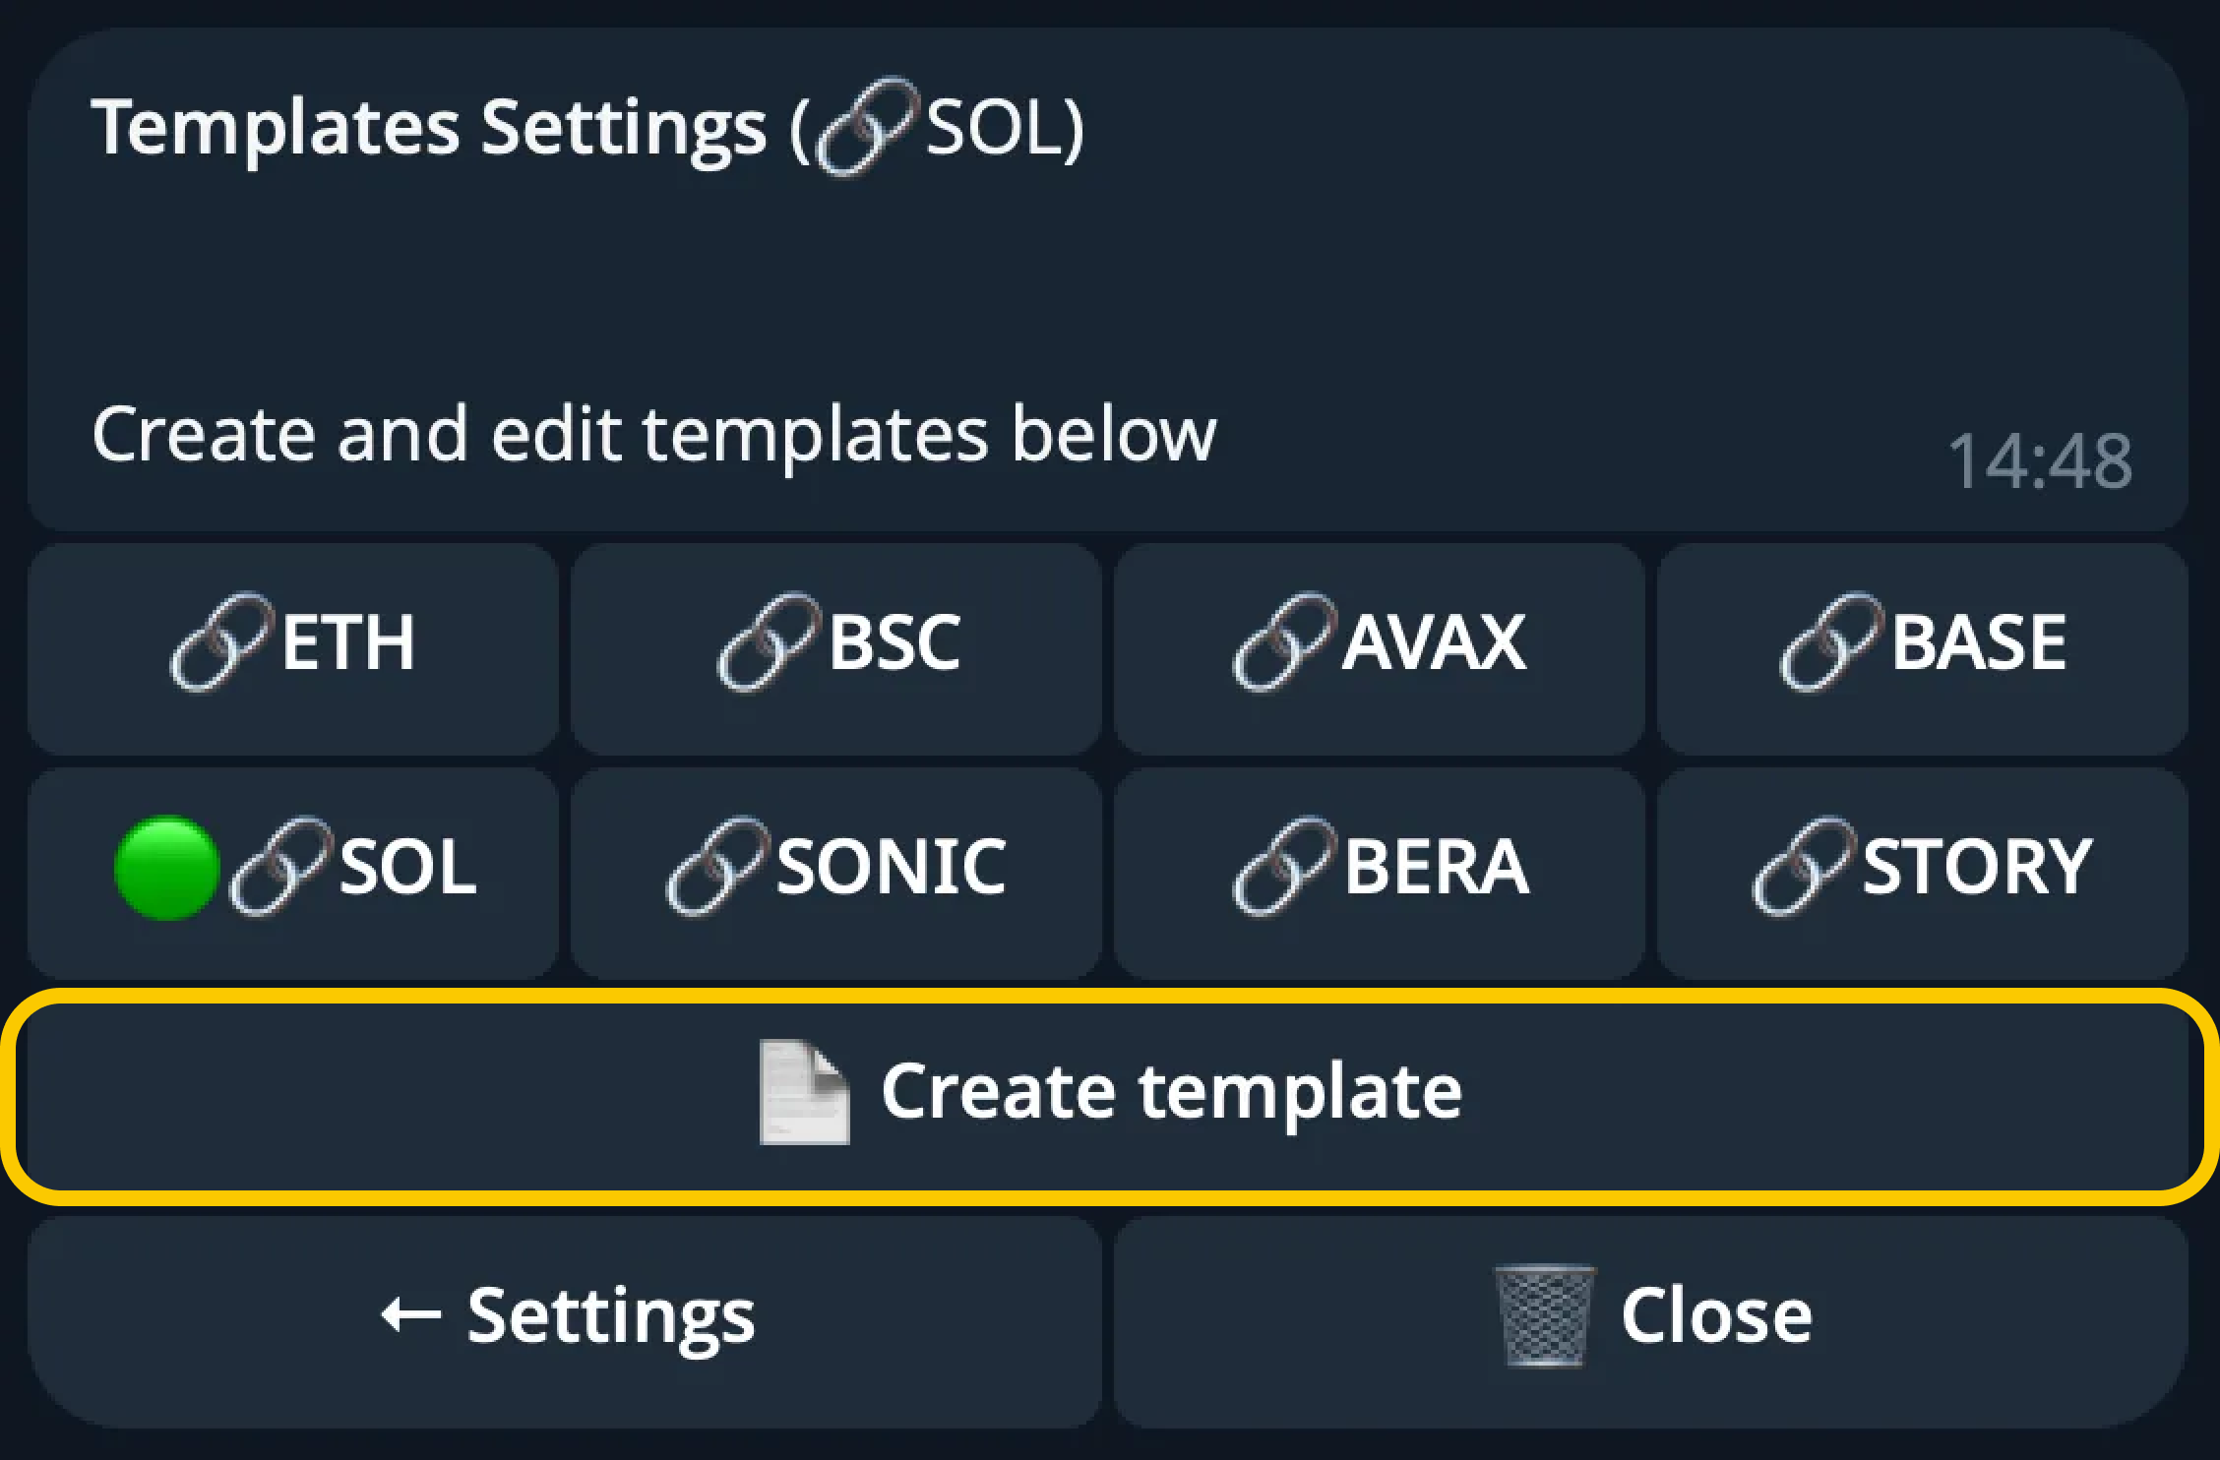Viewport: 2220px width, 1460px height.
Task: Click the chain link icon in the Templates Settings header
Action: [x=868, y=127]
